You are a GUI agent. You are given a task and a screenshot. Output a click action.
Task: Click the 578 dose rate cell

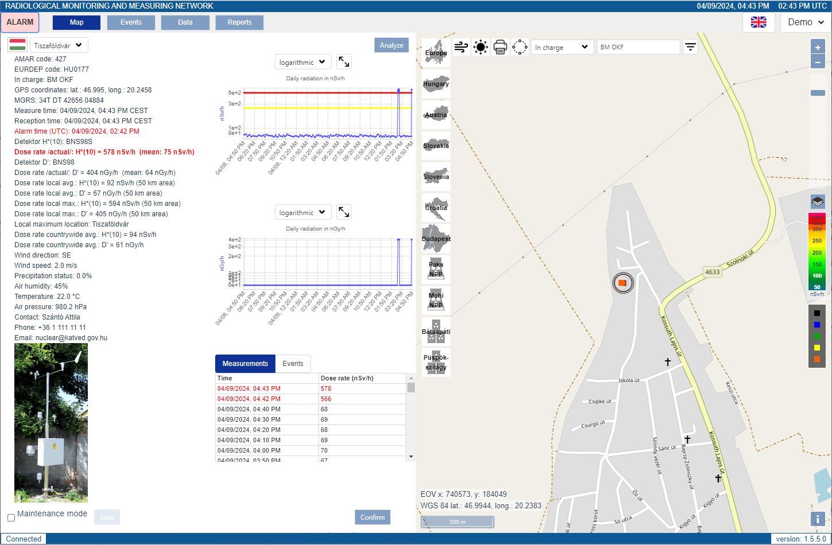pos(362,388)
